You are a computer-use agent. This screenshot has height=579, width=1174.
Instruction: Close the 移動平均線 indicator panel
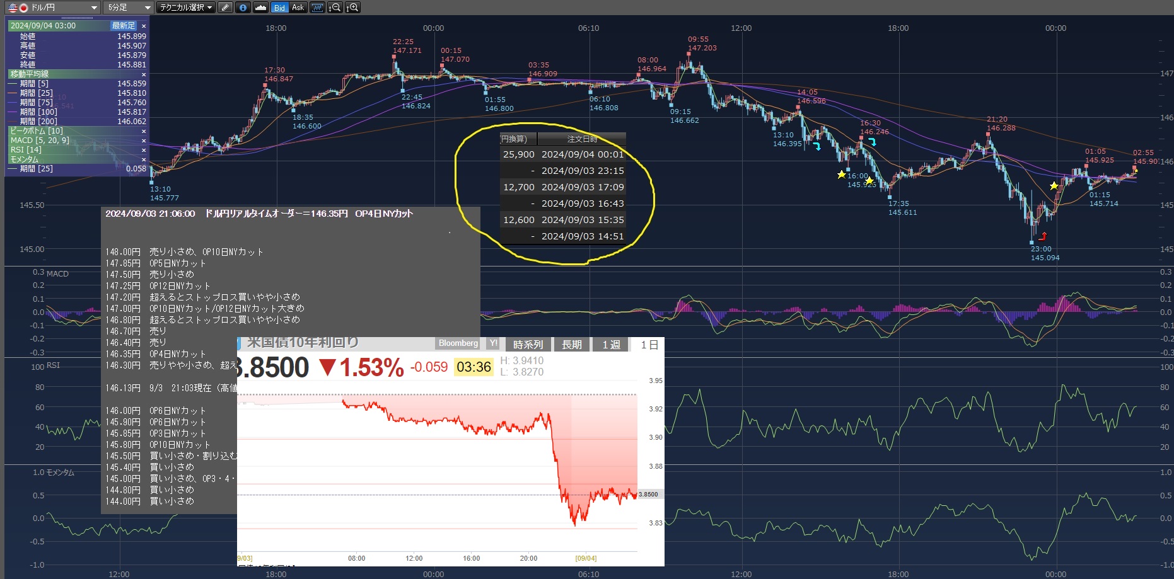[x=144, y=74]
